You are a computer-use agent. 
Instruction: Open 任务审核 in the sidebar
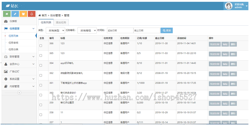pyautogui.click(x=14, y=43)
